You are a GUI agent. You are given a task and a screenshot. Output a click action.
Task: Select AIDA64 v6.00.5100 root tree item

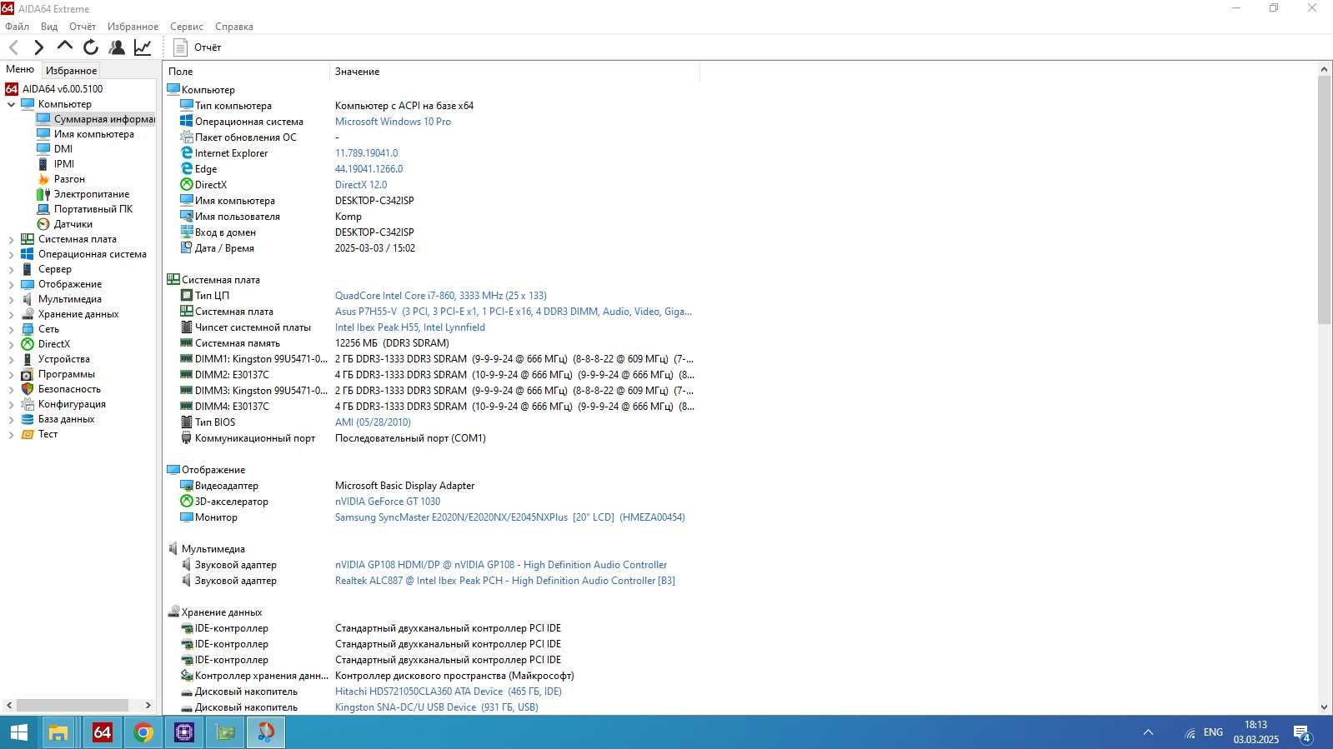63,89
